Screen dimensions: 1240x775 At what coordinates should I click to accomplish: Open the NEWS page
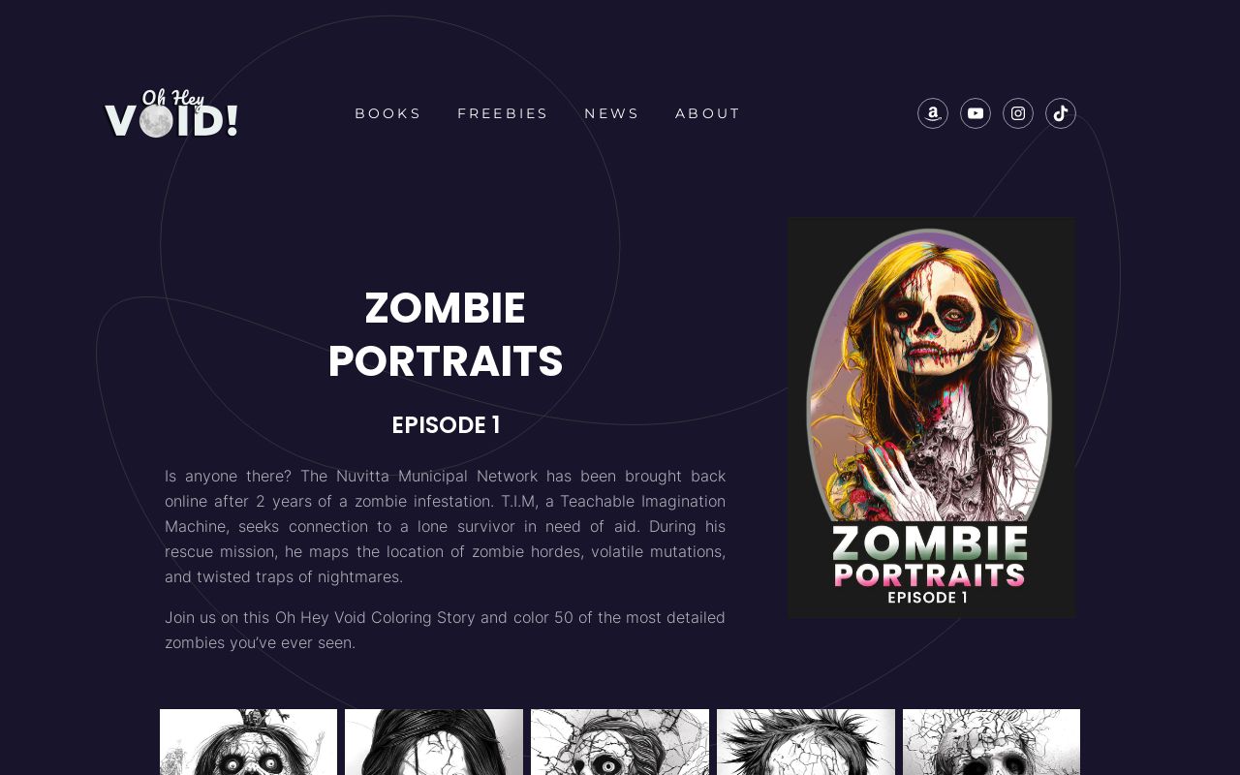coord(611,112)
